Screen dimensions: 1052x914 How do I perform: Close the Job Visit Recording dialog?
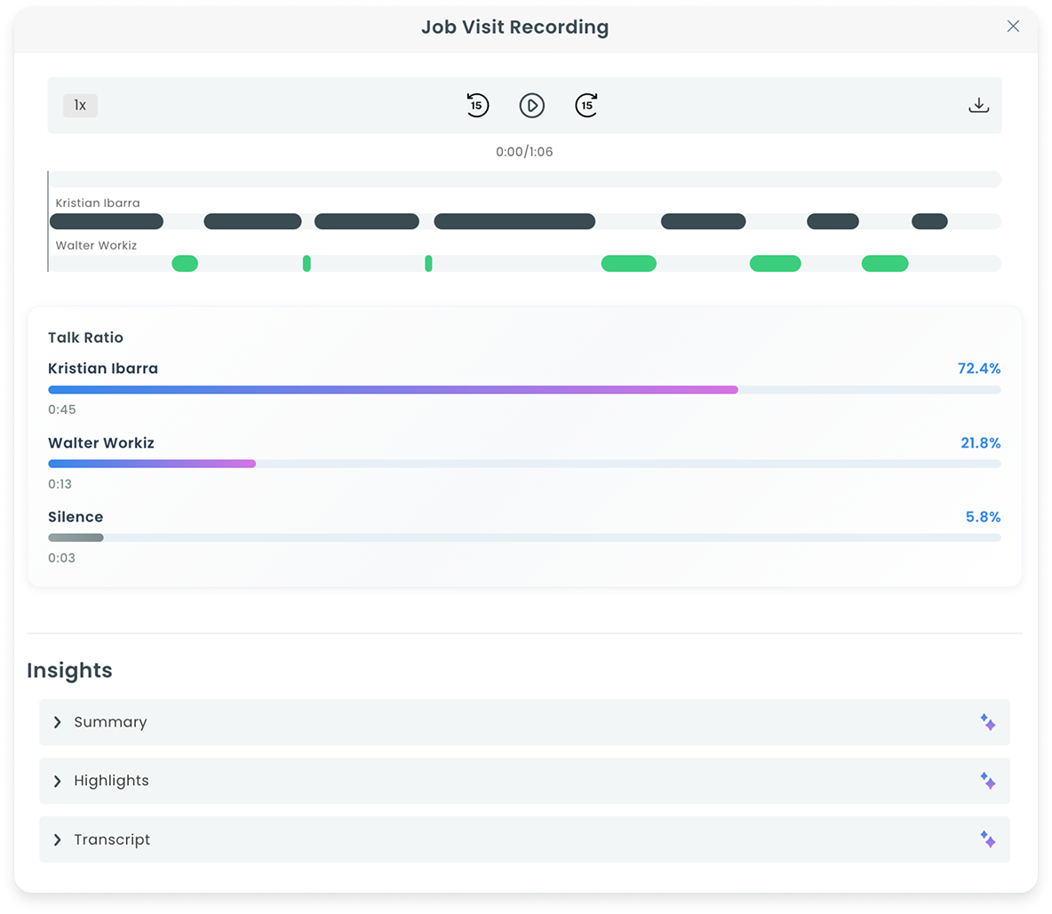click(x=1013, y=27)
